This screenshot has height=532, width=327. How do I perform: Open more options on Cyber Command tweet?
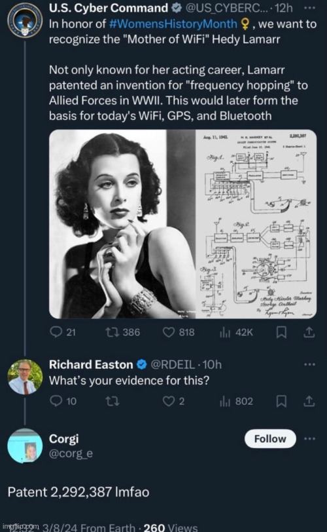pos(309,8)
